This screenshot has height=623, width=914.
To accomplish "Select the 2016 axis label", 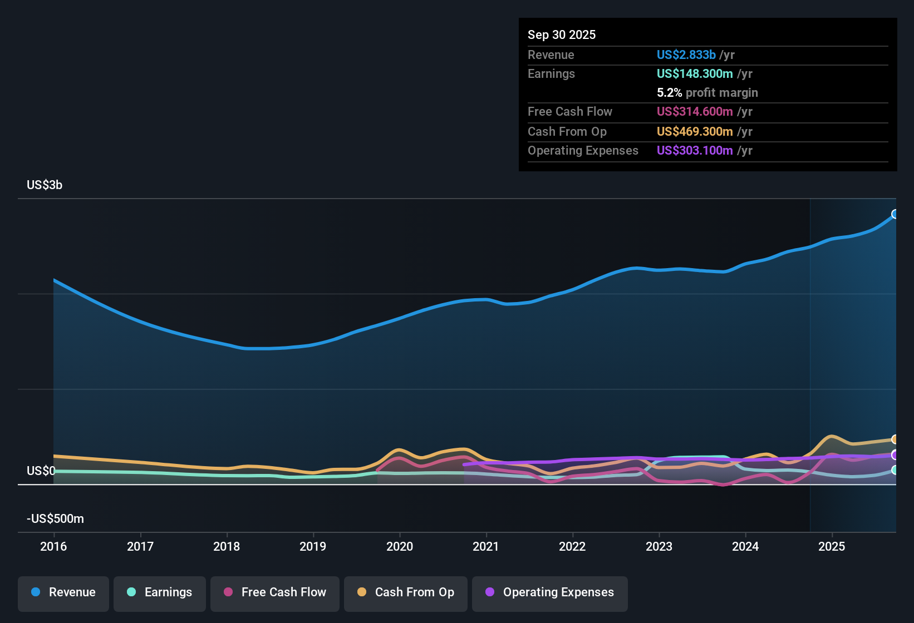I will pos(53,547).
